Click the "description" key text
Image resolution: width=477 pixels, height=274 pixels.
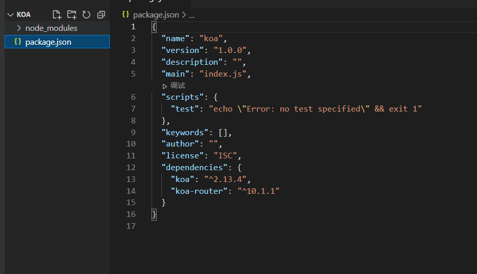(x=192, y=62)
